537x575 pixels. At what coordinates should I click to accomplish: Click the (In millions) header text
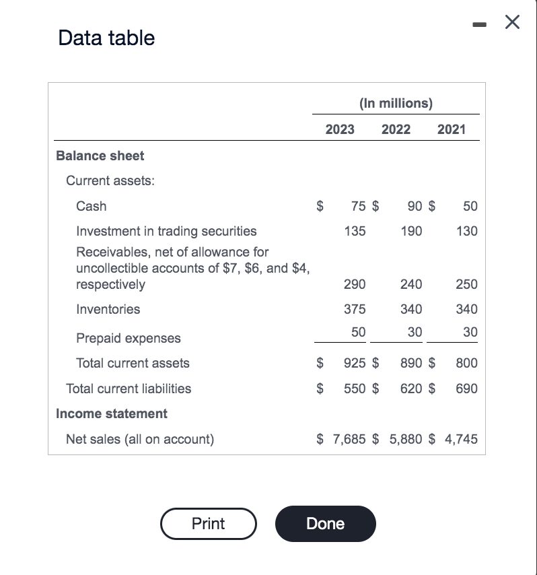tap(395, 103)
